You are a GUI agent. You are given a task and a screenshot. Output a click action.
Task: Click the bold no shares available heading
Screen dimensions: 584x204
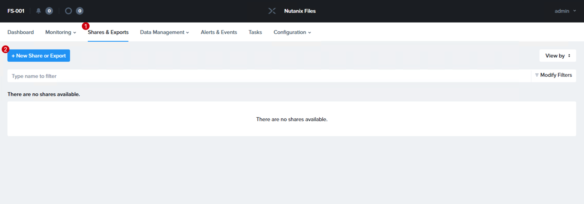click(x=44, y=94)
